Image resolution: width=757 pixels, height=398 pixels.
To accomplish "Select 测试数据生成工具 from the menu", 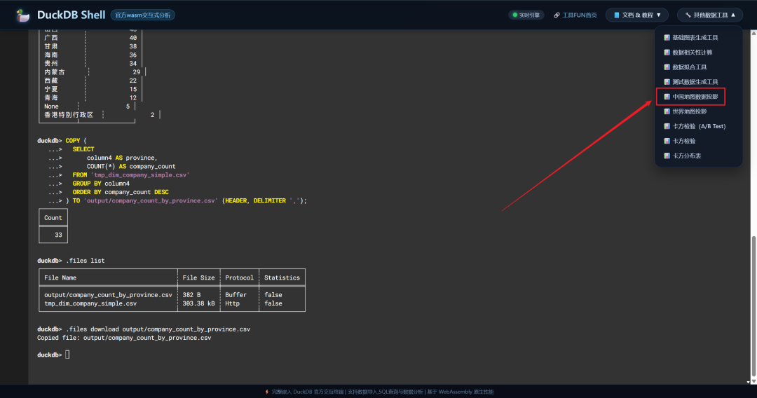I will (x=695, y=82).
